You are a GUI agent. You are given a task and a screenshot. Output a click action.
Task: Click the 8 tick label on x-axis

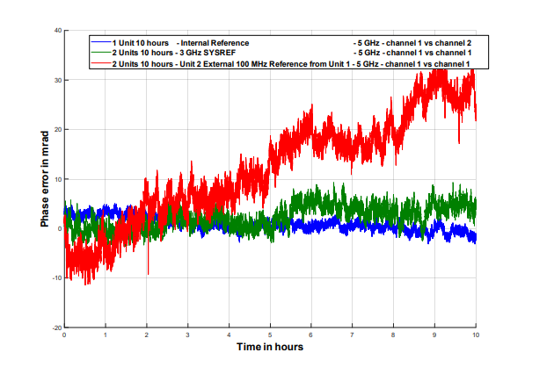[x=393, y=335]
